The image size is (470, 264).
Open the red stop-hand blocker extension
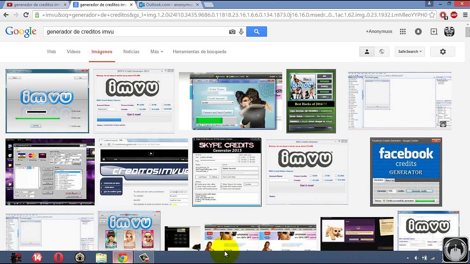443,15
